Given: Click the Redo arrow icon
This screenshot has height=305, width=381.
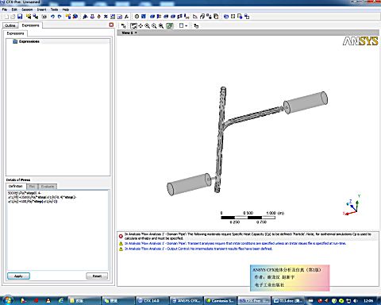Looking at the screenshot, I should [x=60, y=17].
